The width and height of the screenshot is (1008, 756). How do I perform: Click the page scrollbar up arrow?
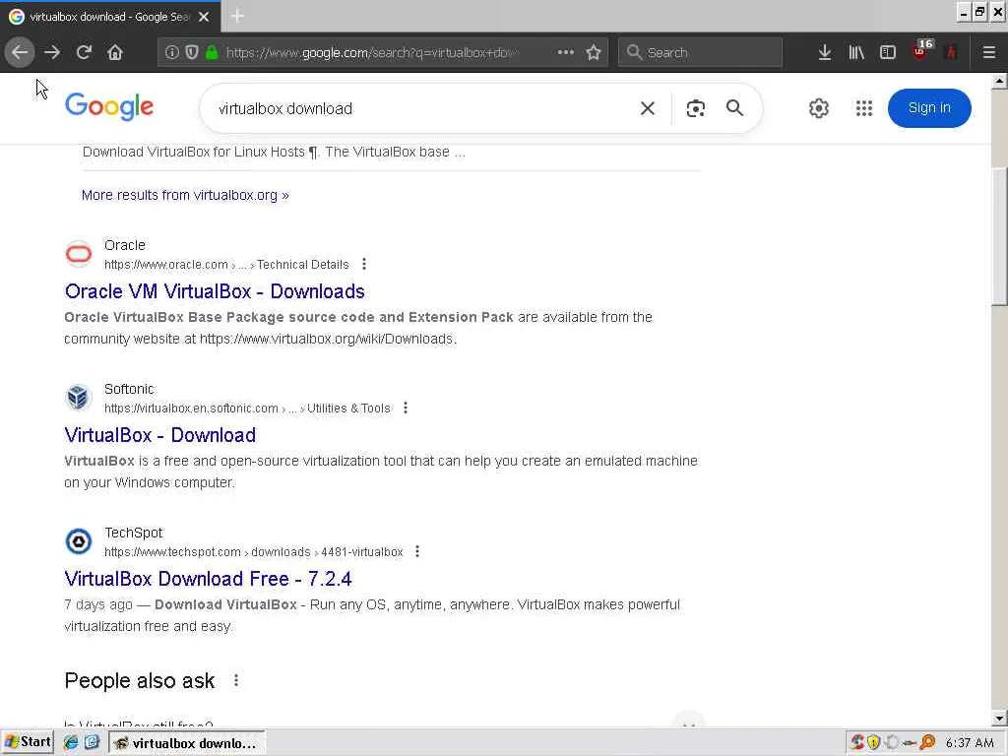click(1000, 81)
